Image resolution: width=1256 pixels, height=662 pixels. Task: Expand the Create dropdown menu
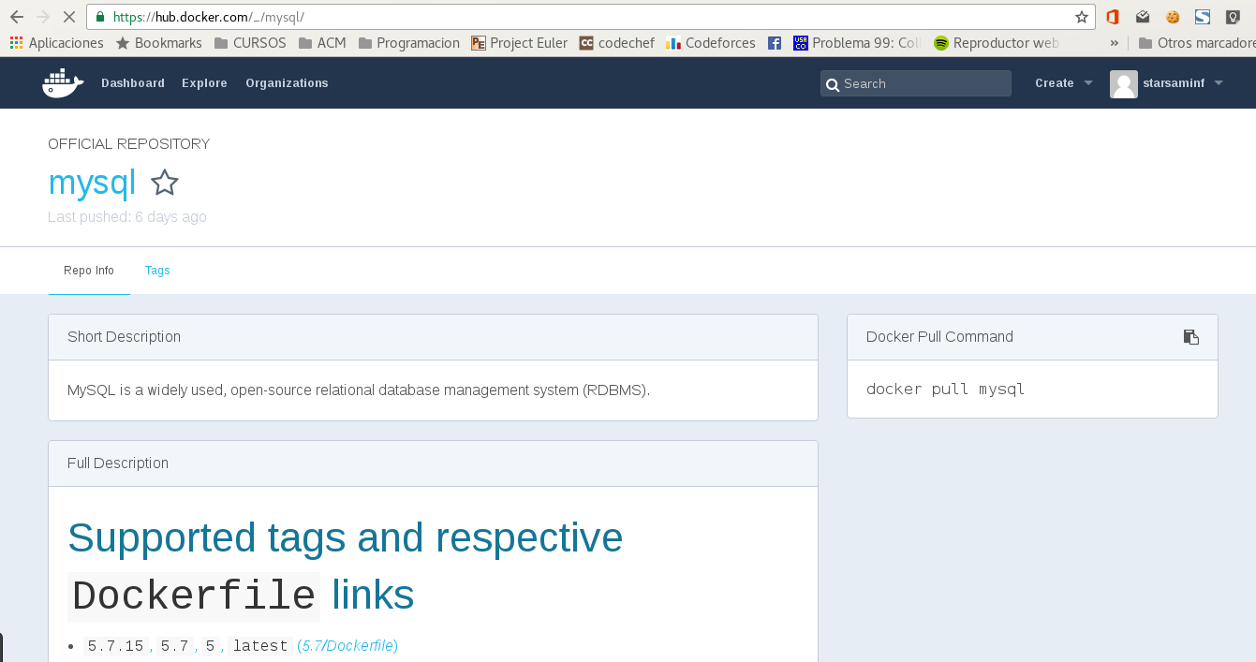[x=1064, y=83]
